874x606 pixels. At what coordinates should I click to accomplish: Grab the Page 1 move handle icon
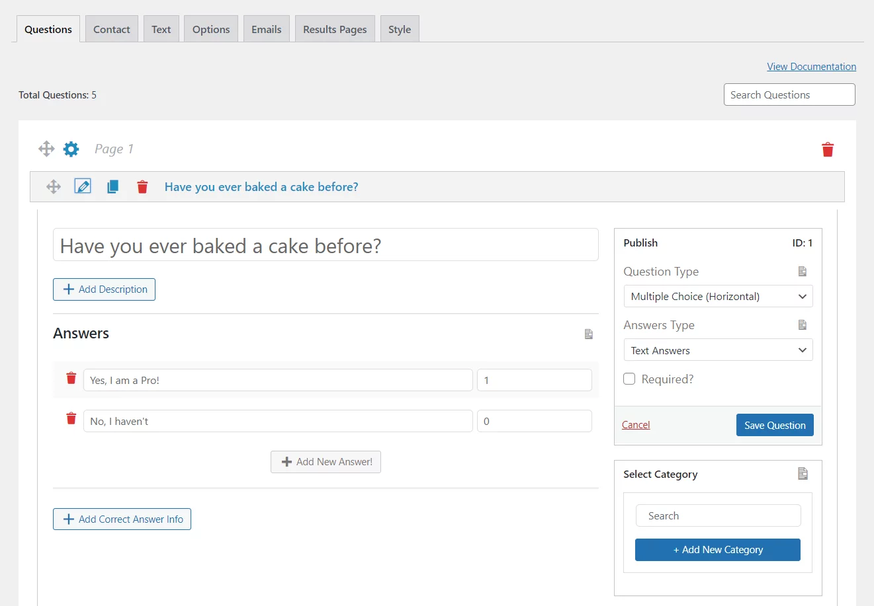pyautogui.click(x=46, y=149)
